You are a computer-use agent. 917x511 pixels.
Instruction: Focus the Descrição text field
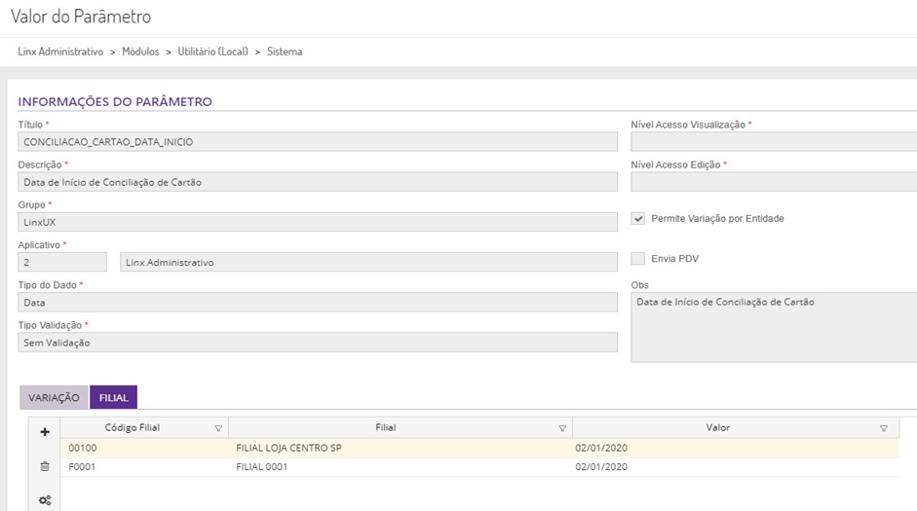[x=318, y=182]
